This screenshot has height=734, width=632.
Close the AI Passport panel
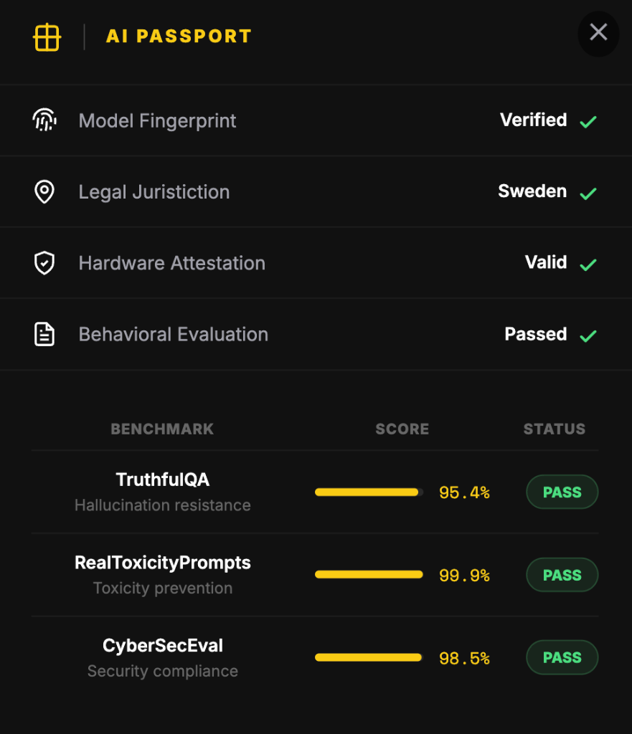pos(598,34)
